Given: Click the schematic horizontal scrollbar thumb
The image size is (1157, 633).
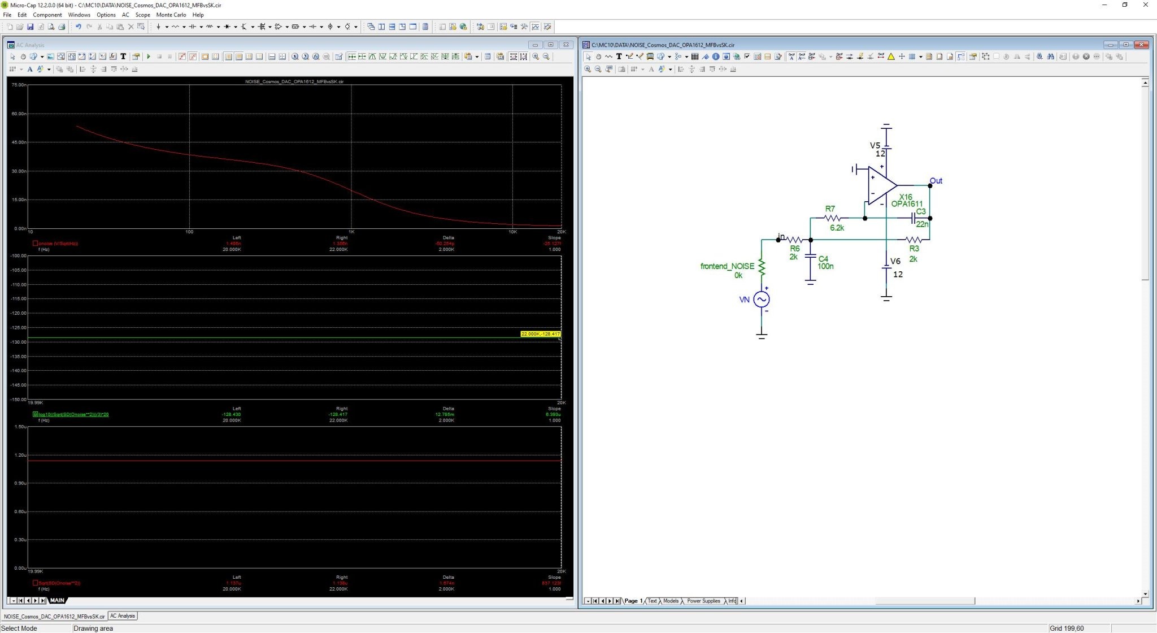Looking at the screenshot, I should coord(925,601).
